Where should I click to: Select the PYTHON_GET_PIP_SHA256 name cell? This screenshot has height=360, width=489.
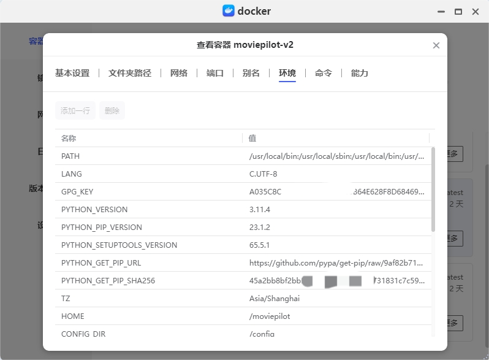tap(108, 281)
